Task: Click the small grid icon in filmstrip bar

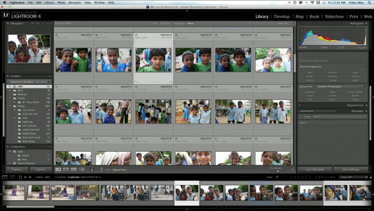Action: pyautogui.click(x=20, y=177)
